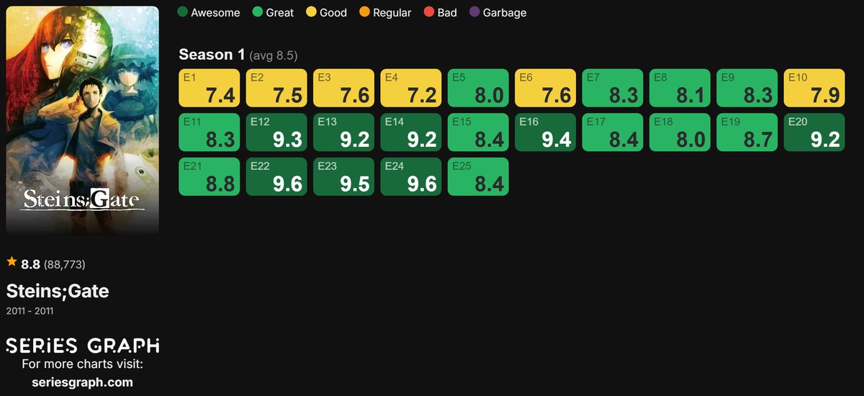Click the Series Graph logo
The width and height of the screenshot is (864, 396).
(x=83, y=346)
